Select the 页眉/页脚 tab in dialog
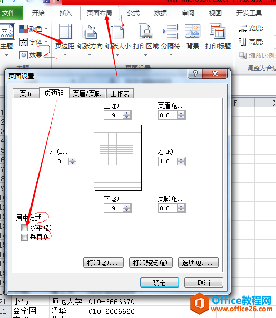The image size is (276, 318). pyautogui.click(x=87, y=94)
